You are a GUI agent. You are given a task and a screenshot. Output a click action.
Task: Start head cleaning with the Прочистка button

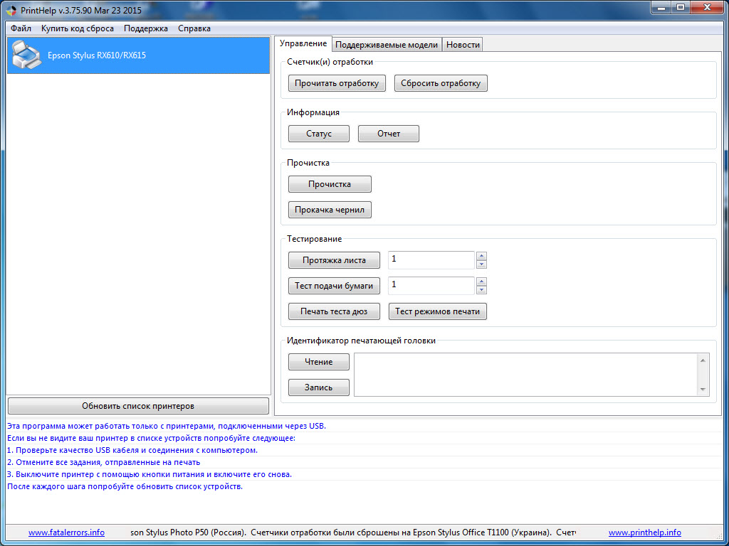pos(330,184)
